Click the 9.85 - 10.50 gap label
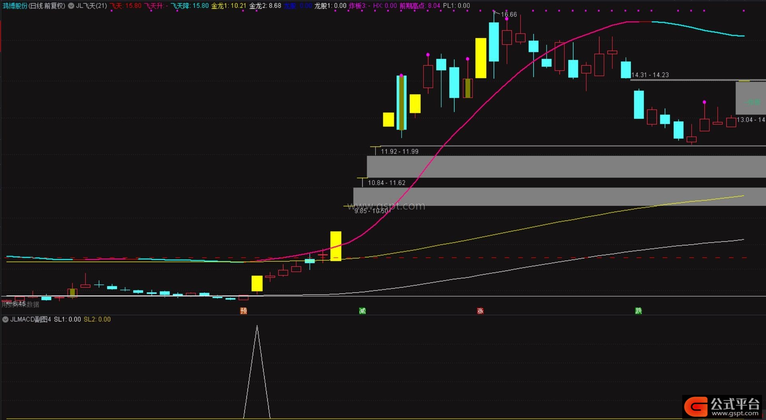The image size is (766, 420). point(372,211)
